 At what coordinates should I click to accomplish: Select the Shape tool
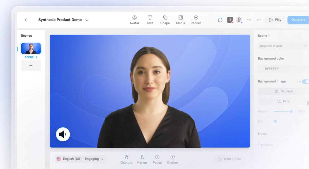165,20
